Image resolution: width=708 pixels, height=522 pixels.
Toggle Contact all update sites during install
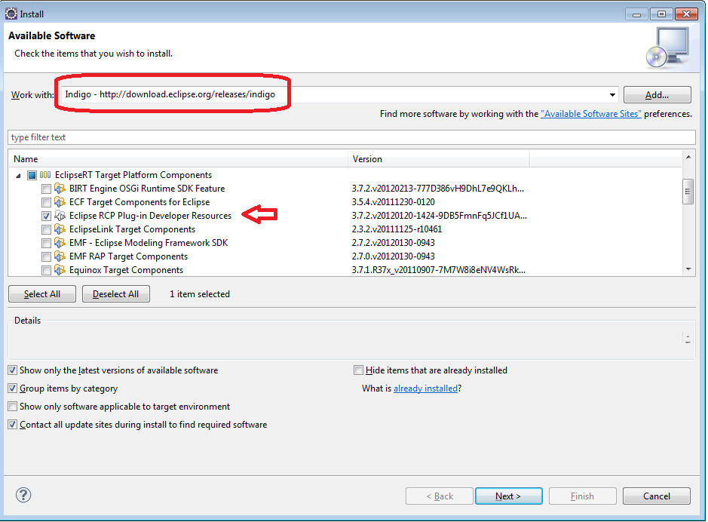click(x=13, y=425)
